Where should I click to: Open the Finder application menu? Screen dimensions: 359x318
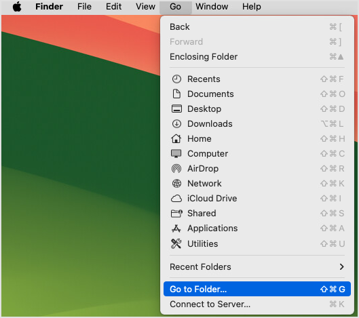pyautogui.click(x=49, y=6)
